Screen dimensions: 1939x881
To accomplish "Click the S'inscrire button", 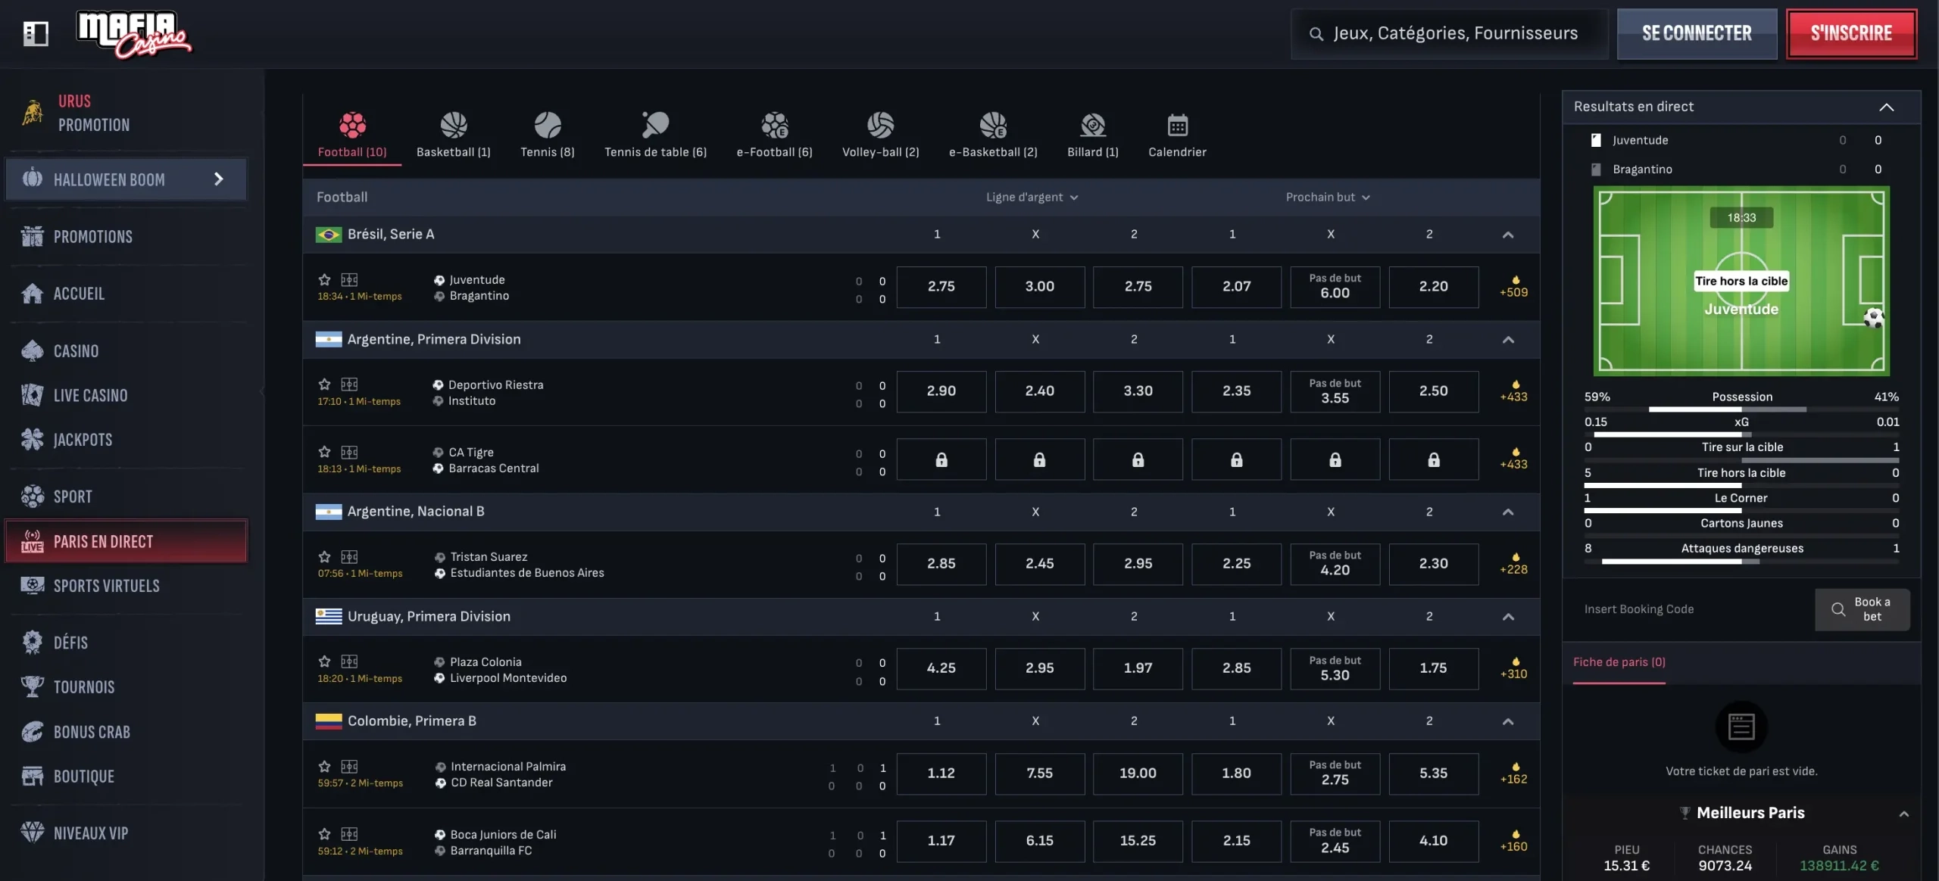I will click(x=1851, y=33).
